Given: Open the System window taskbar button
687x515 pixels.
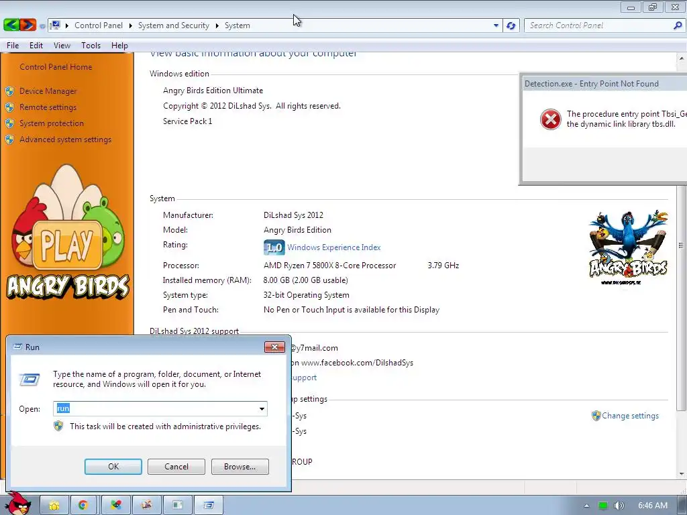Looking at the screenshot, I should [x=177, y=506].
